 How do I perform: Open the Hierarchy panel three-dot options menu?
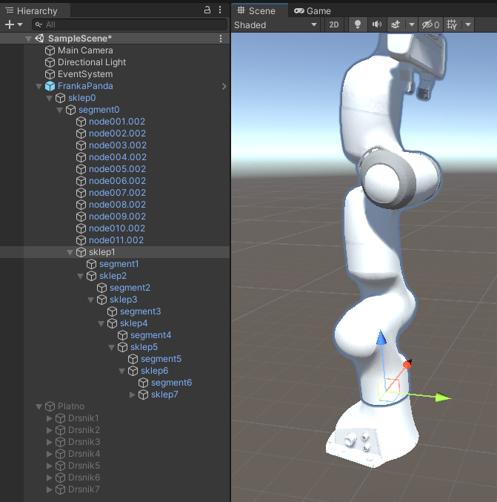221,10
